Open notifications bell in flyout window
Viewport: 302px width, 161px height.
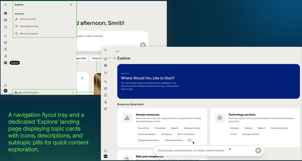click(x=6, y=85)
